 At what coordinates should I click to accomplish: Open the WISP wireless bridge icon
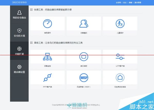pos(84,77)
